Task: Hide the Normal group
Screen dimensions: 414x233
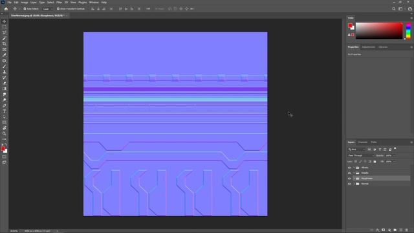Action: click(x=349, y=184)
